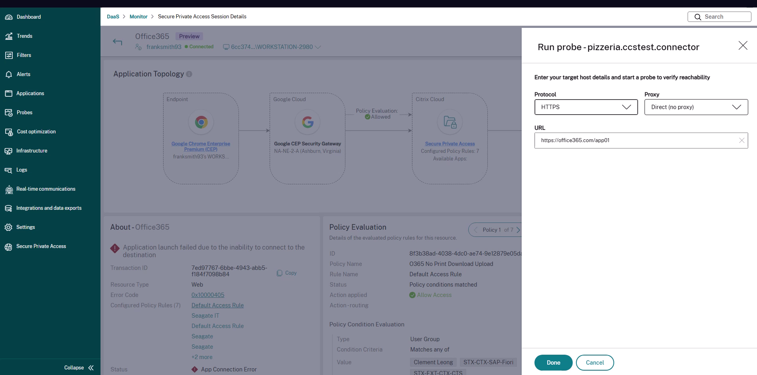Screen dimensions: 757x375
Task: Click the Cancel button
Action: click(x=595, y=363)
